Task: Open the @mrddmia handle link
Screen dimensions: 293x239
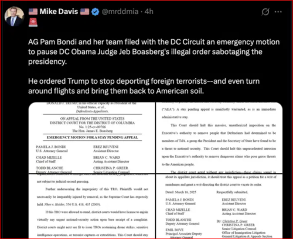Action: click(x=120, y=12)
